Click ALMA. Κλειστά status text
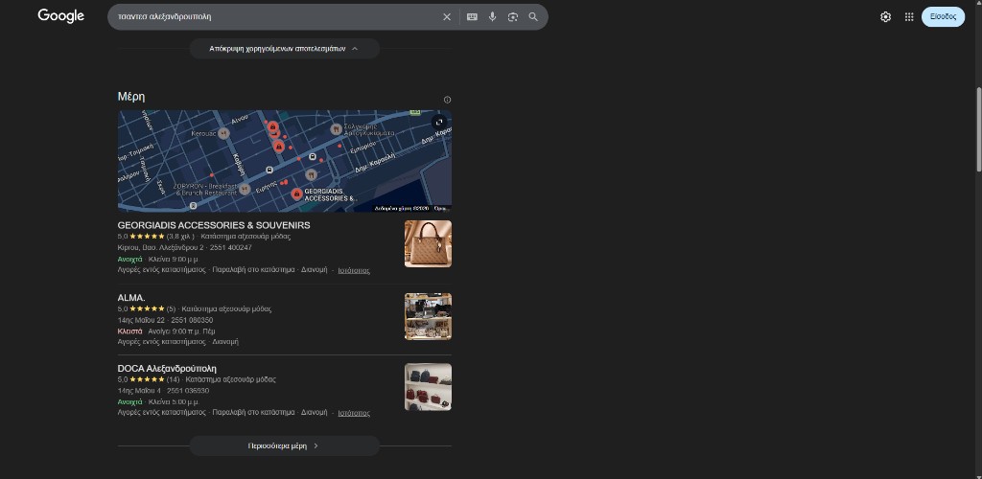Image resolution: width=982 pixels, height=479 pixels. click(x=129, y=331)
